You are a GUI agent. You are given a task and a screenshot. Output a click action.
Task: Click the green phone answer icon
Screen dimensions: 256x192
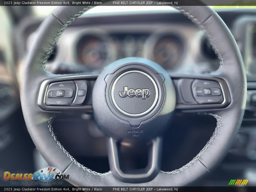[x=83, y=85]
